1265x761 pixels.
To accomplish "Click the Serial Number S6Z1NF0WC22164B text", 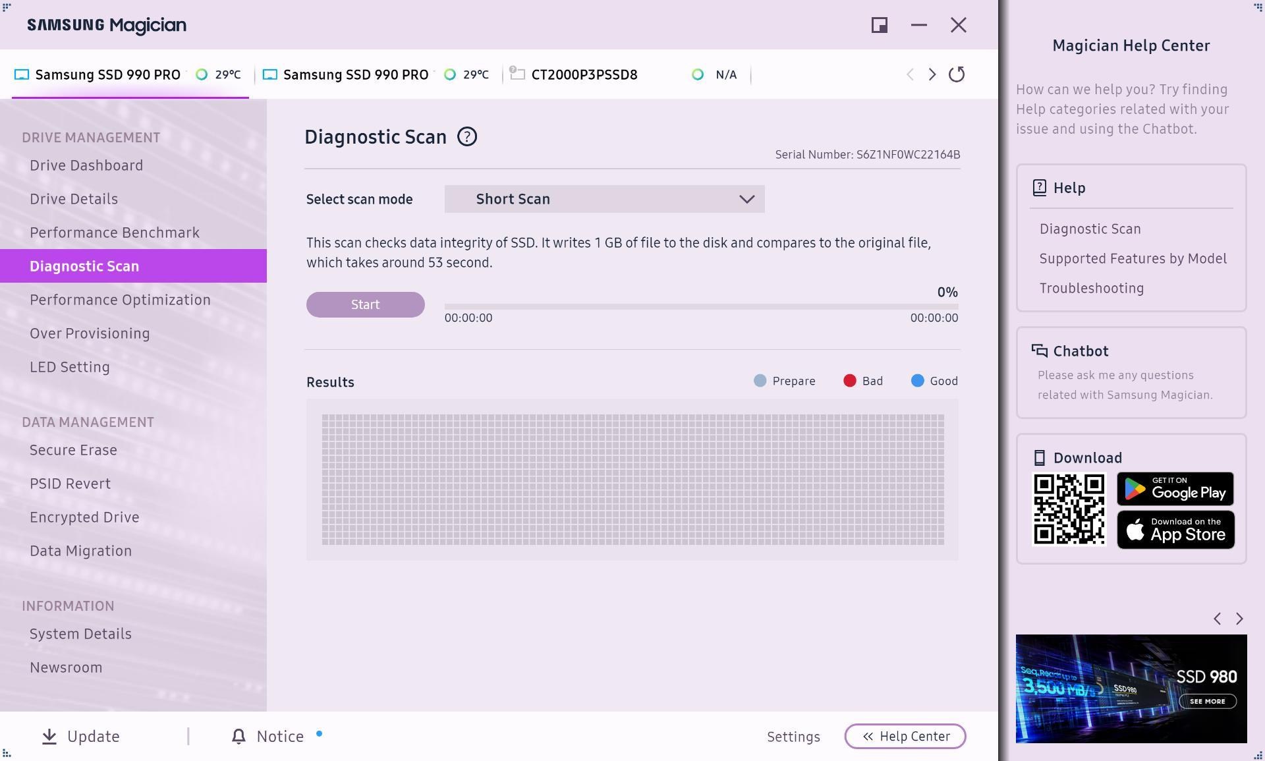I will (867, 155).
